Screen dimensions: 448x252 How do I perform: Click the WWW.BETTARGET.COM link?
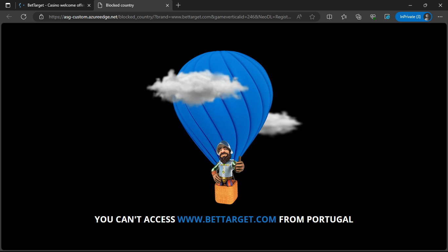point(227,220)
